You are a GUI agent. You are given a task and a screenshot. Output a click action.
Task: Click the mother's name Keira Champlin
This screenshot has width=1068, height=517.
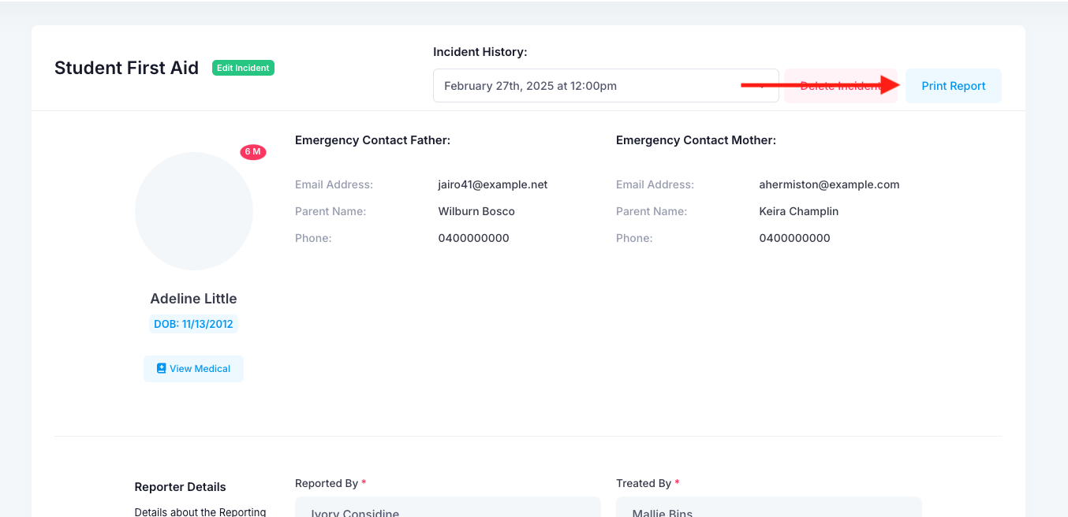click(798, 211)
